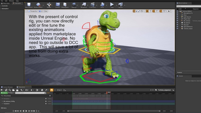This screenshot has height=113, width=201.
Task: Click the green Track add button
Action: click(x=4, y=93)
